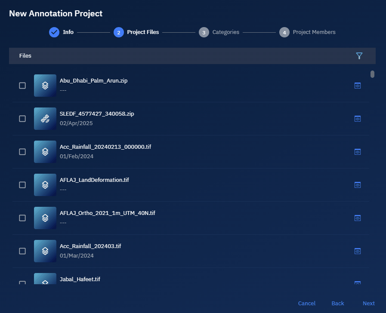
Task: Click the Abu_Dhabi_Palm_Arun layers thumbnail
Action: point(45,86)
